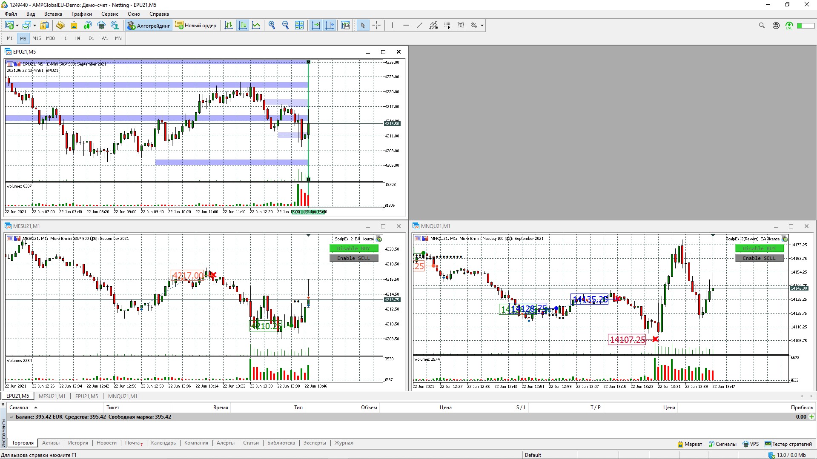Viewport: 817px width, 459px height.
Task: Set timeframe to H4
Action: 77,38
